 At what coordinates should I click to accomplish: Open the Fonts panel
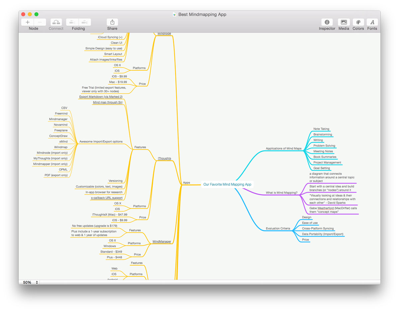(x=372, y=22)
